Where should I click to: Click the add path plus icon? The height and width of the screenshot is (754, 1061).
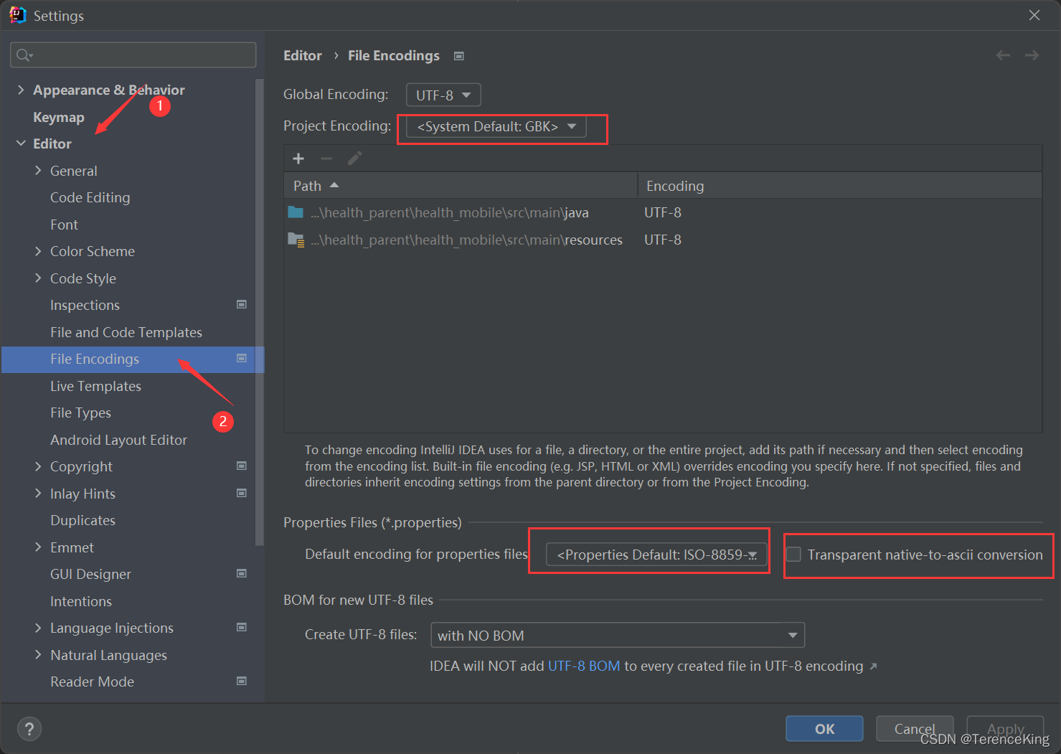coord(298,159)
